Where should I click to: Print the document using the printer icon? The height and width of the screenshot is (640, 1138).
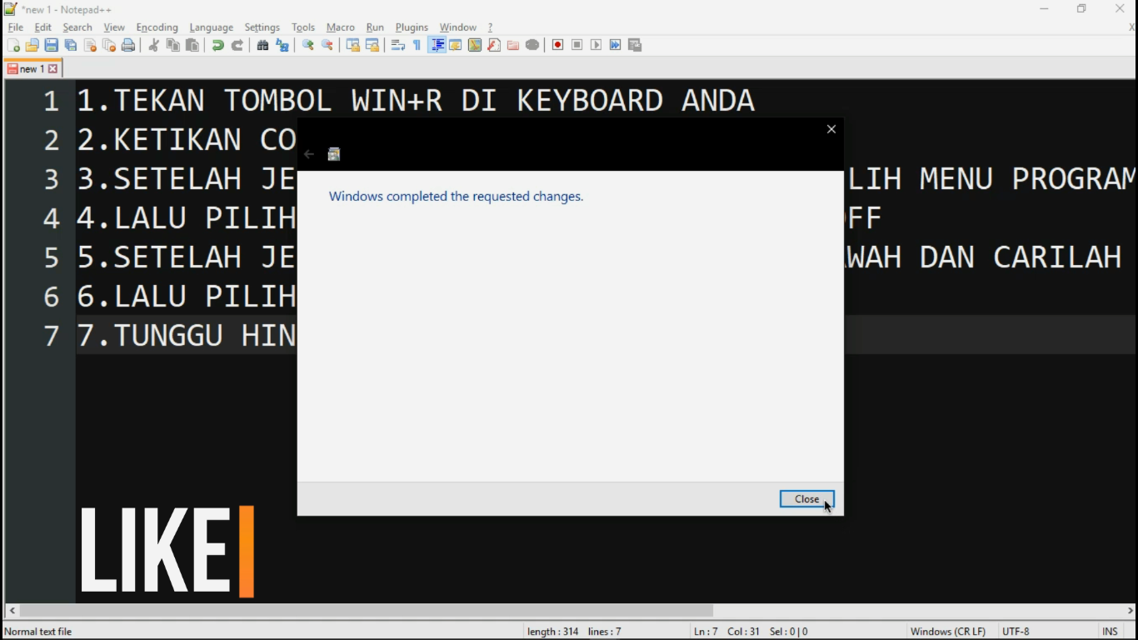[128, 45]
